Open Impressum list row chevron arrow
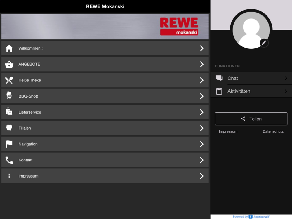 pyautogui.click(x=202, y=176)
